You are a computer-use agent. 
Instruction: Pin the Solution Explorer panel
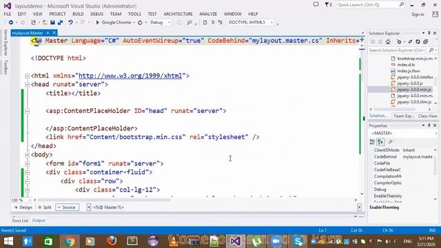429,33
